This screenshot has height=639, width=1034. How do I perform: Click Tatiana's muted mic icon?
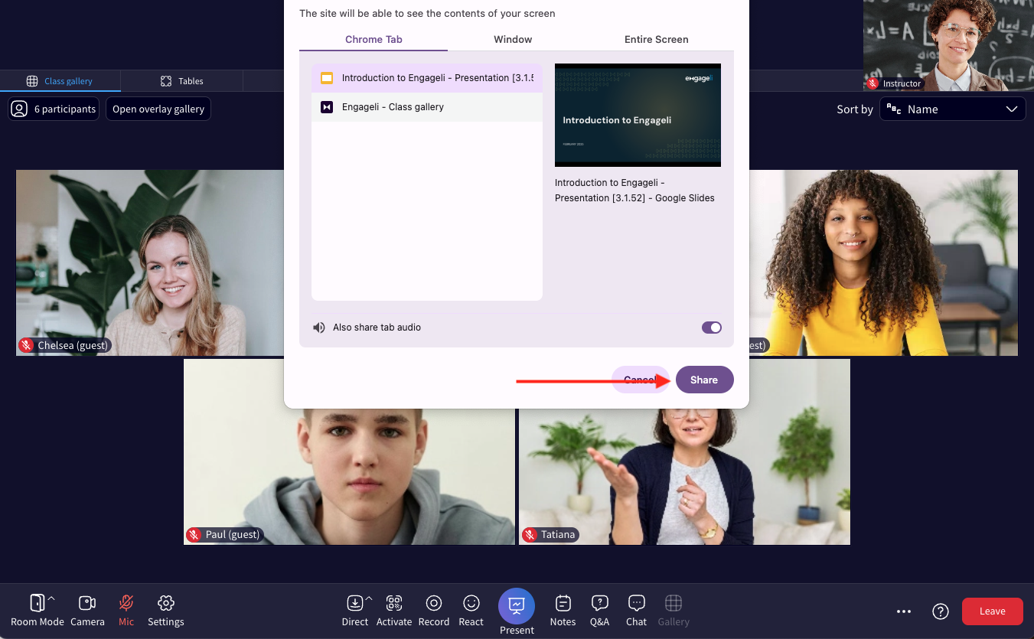[x=530, y=535]
